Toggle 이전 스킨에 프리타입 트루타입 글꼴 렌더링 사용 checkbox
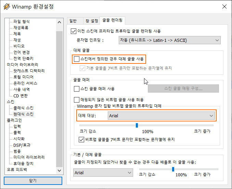 click(74, 31)
